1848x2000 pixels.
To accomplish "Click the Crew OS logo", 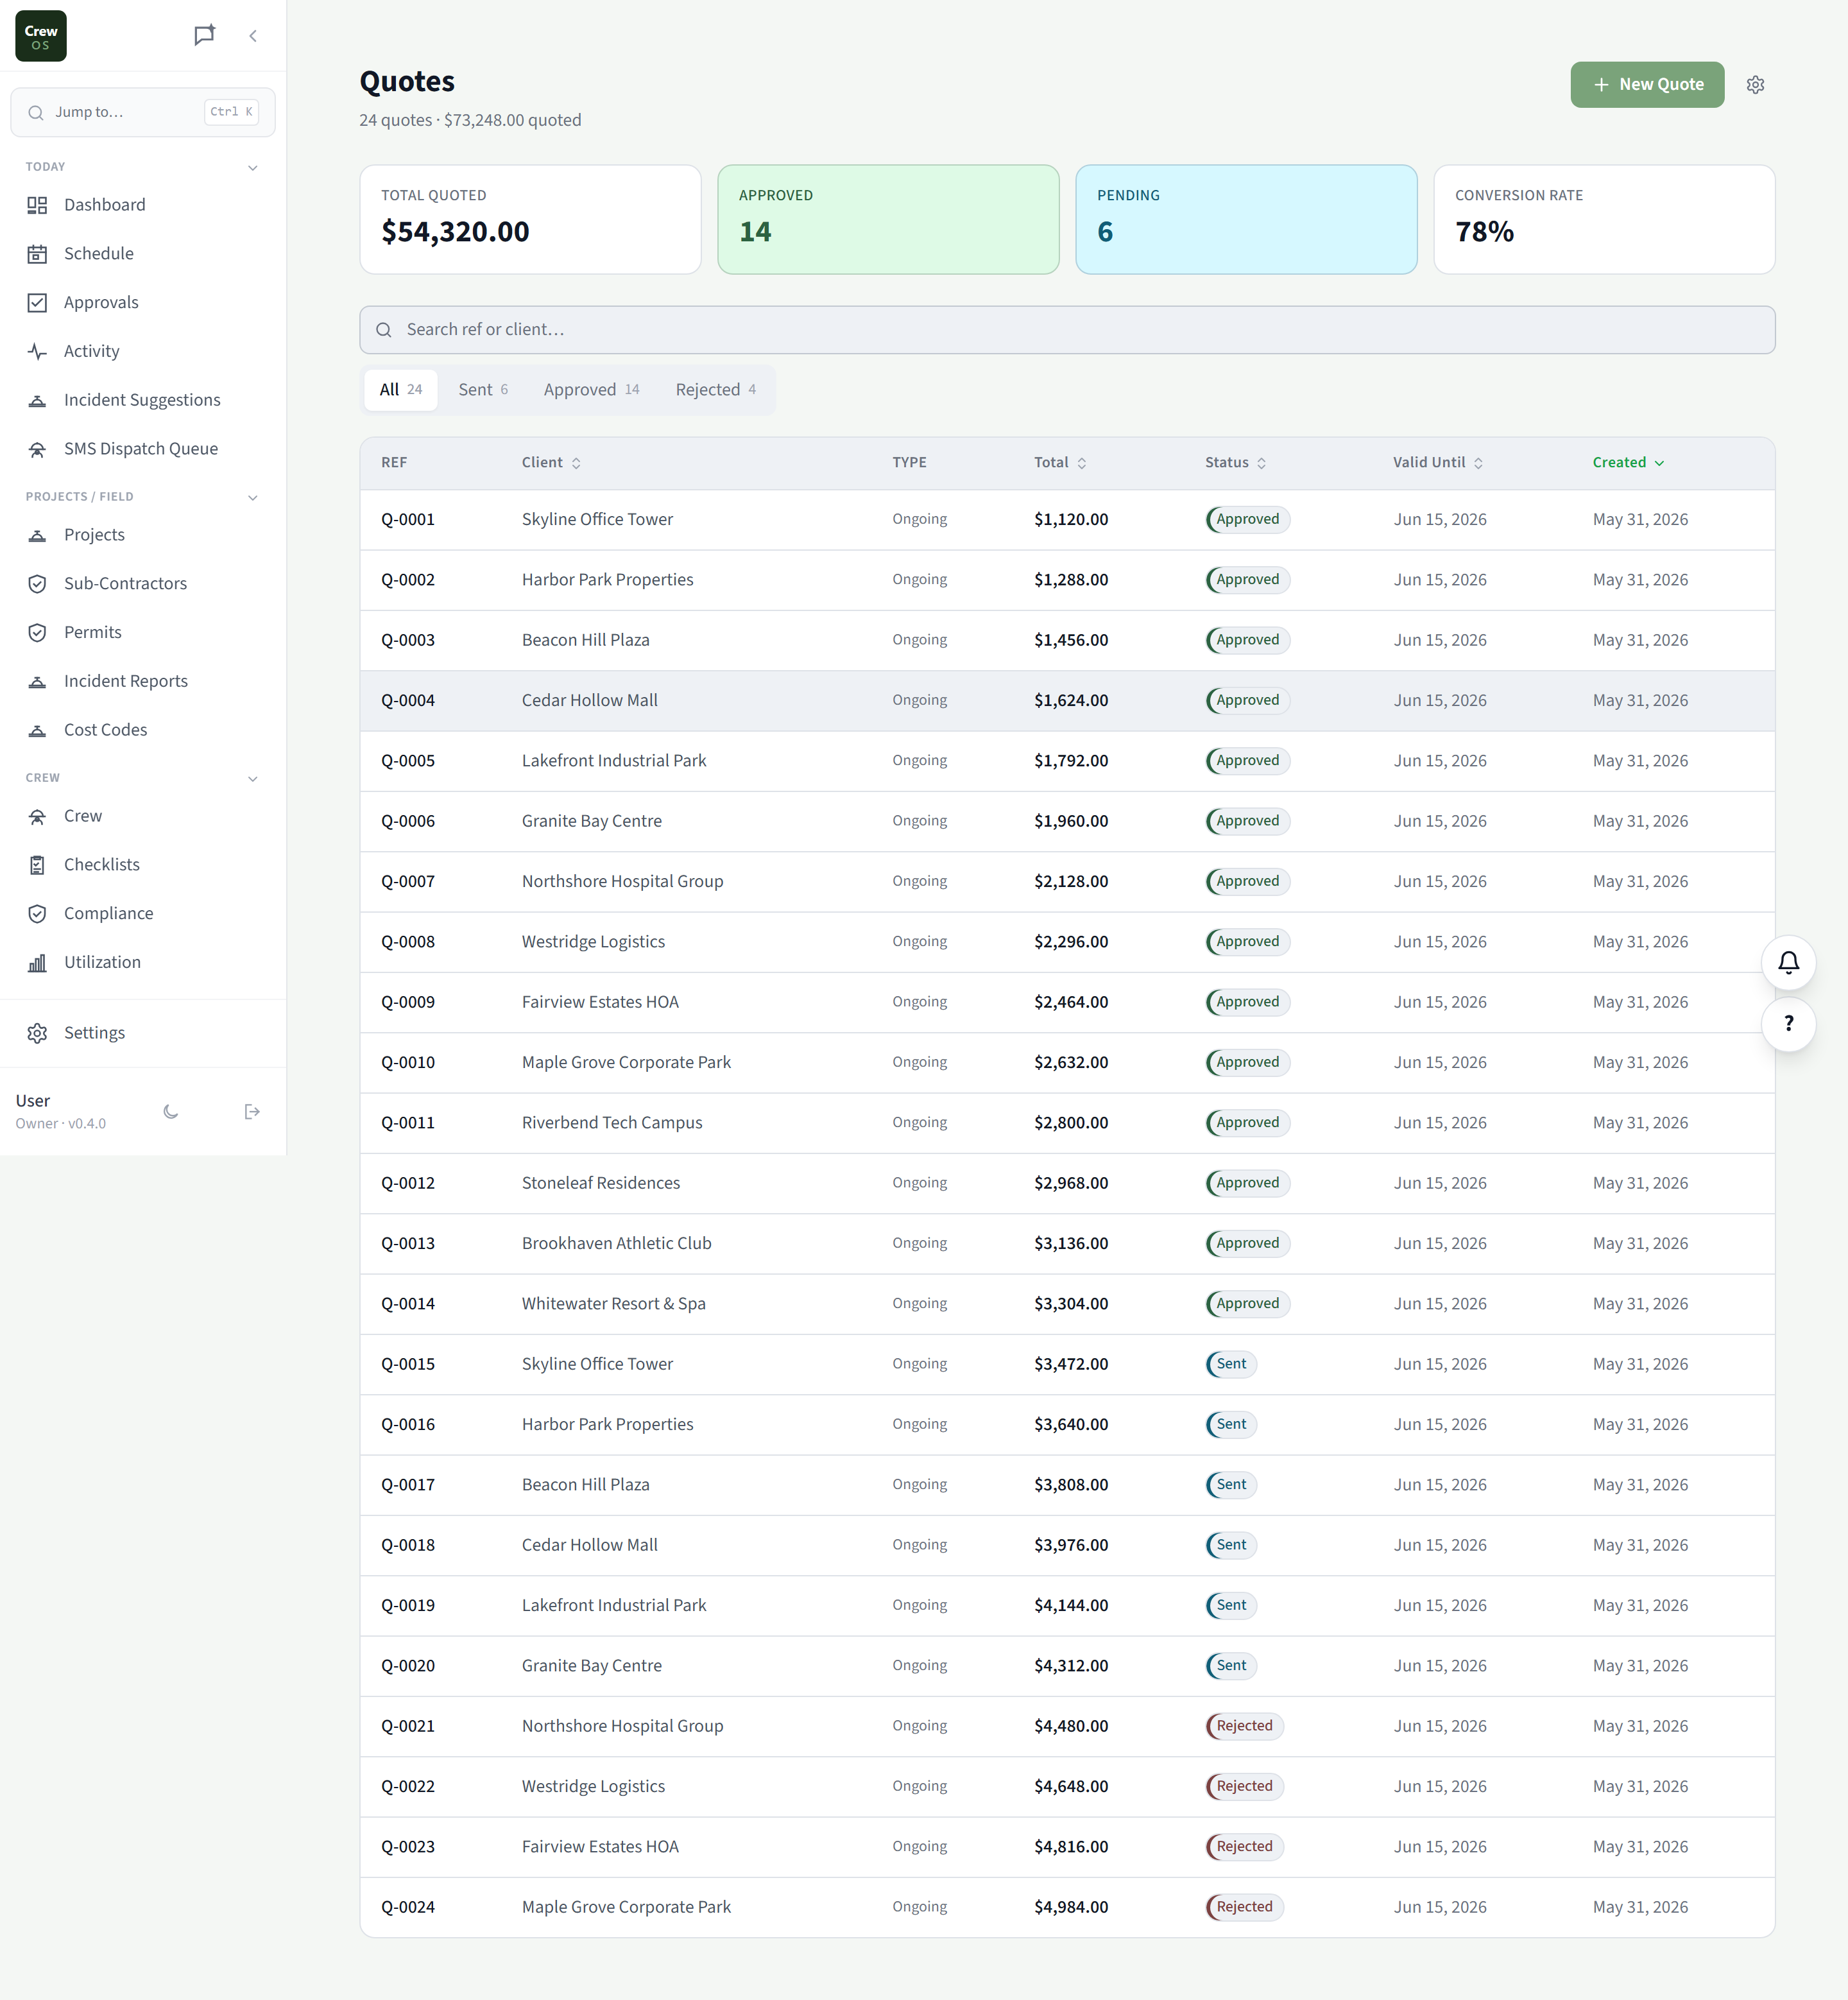I will (41, 36).
